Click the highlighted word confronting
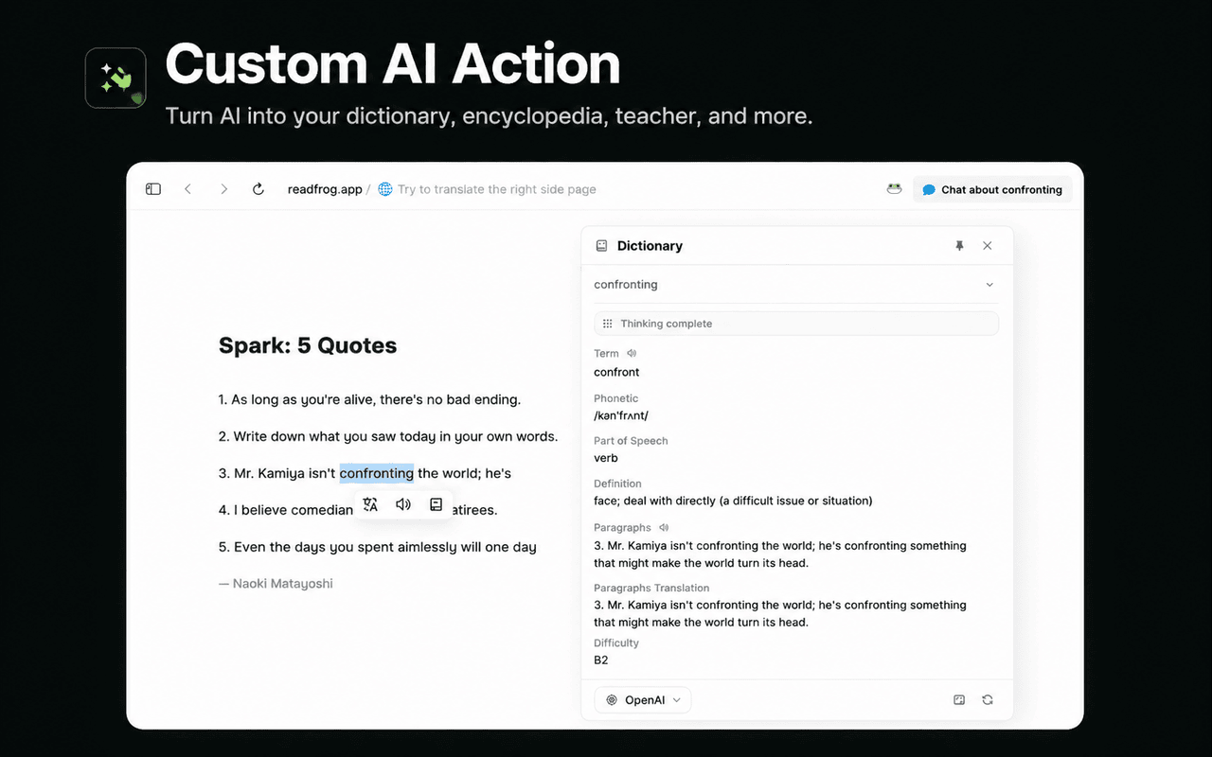 [x=377, y=473]
